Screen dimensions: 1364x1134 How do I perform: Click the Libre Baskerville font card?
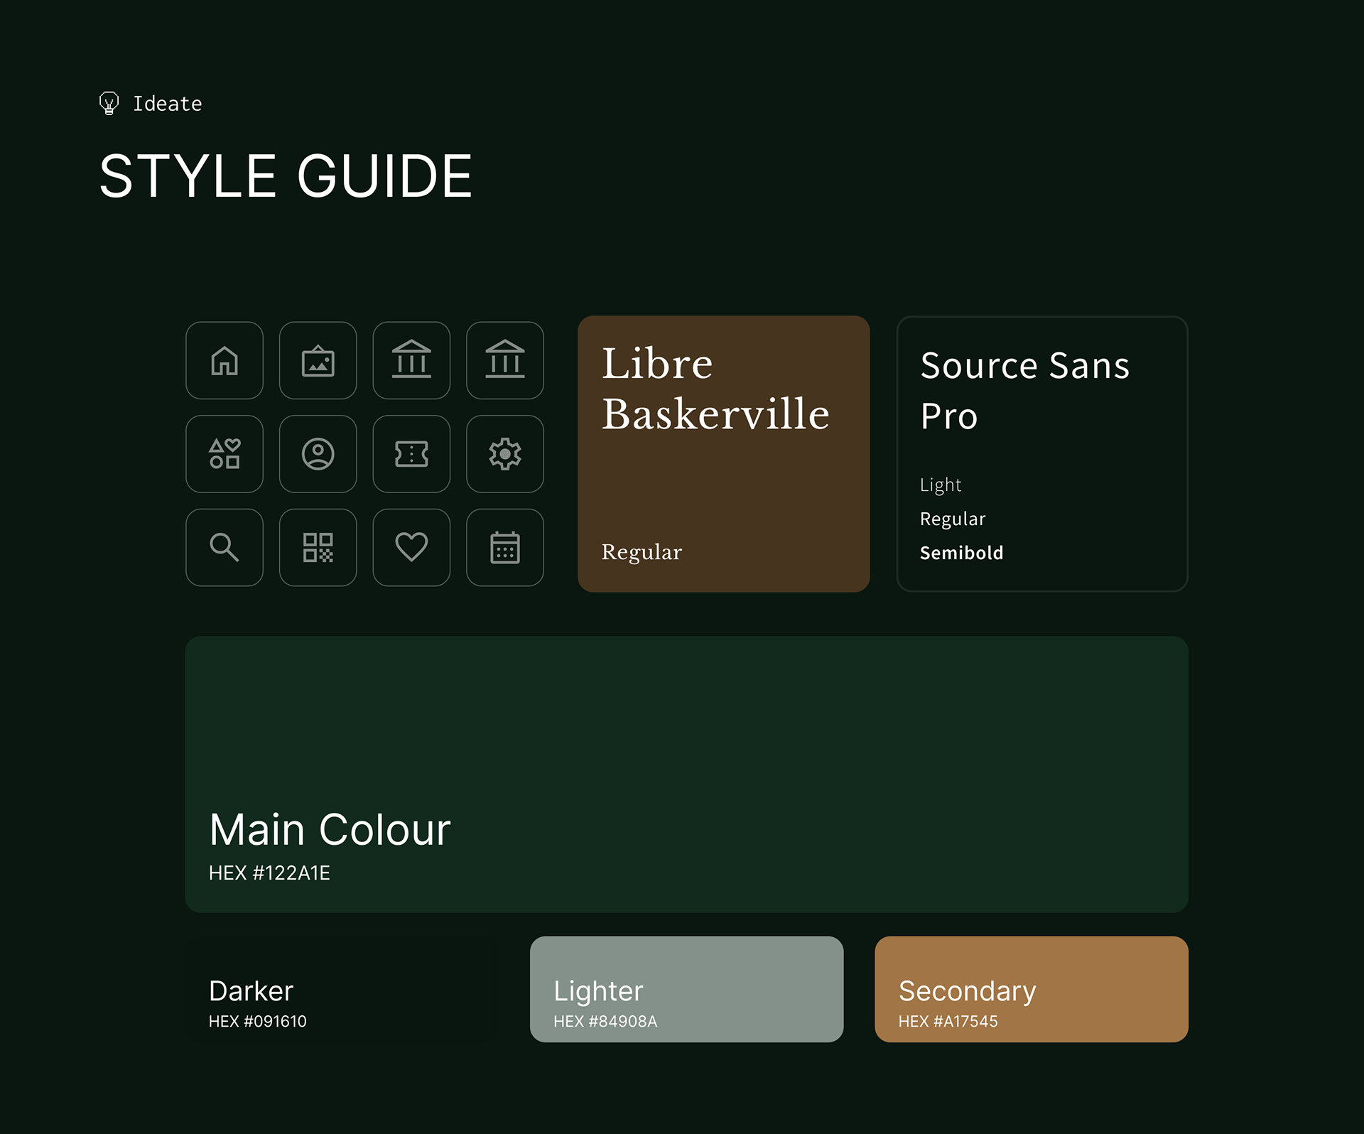pos(723,454)
